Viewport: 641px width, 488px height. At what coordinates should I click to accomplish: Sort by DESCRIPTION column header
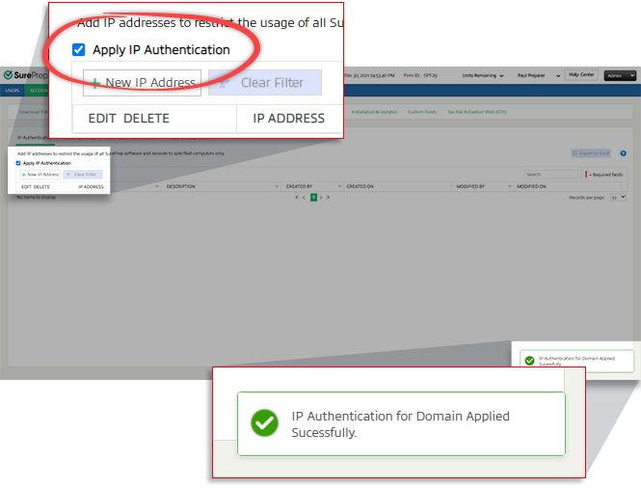pos(180,186)
